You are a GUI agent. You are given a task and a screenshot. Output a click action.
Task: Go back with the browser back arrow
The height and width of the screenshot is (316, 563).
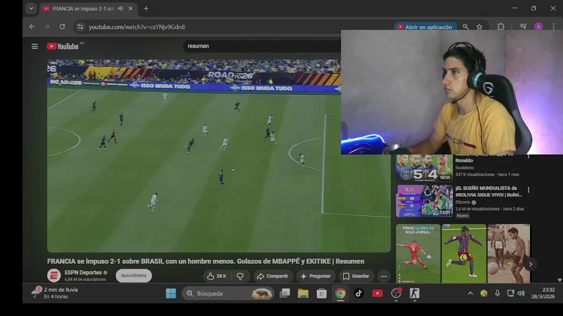click(x=32, y=27)
